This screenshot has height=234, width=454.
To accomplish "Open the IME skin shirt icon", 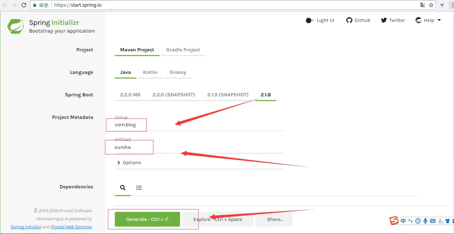I will (448, 221).
